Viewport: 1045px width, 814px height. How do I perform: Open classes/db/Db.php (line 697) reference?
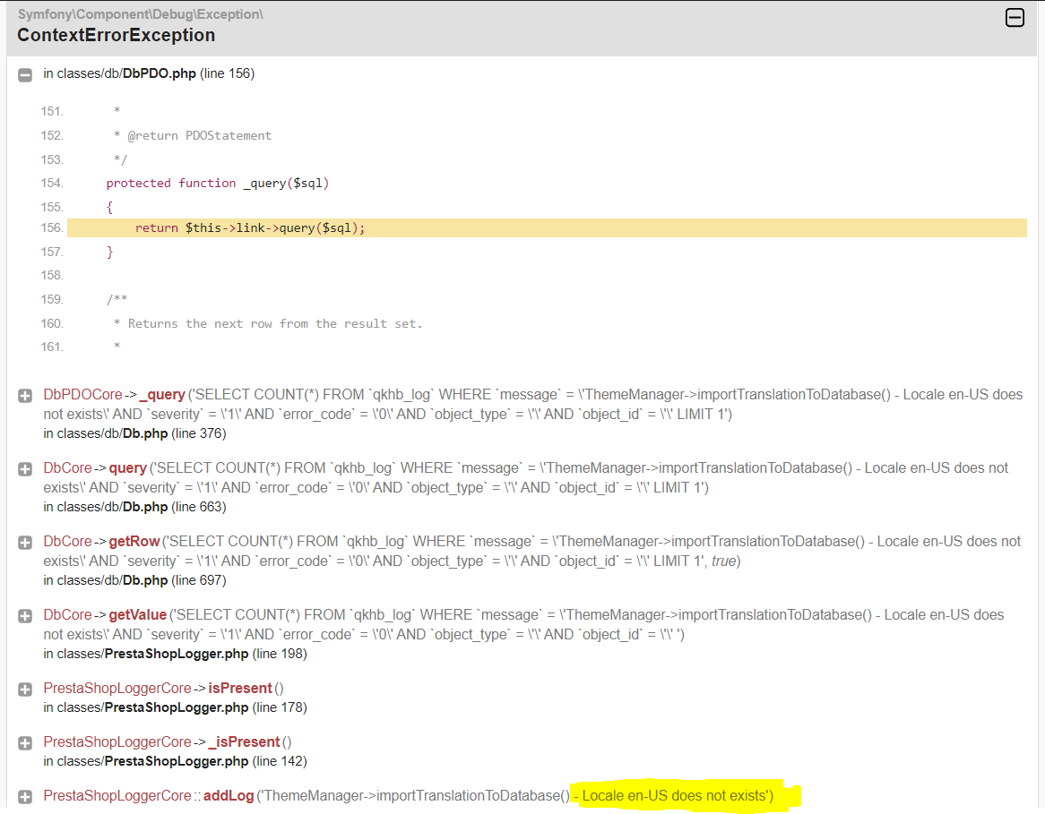coord(134,579)
